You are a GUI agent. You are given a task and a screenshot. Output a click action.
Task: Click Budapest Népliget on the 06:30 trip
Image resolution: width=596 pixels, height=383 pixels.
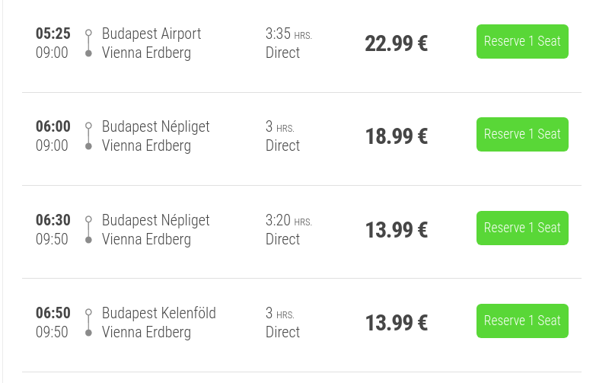(156, 220)
